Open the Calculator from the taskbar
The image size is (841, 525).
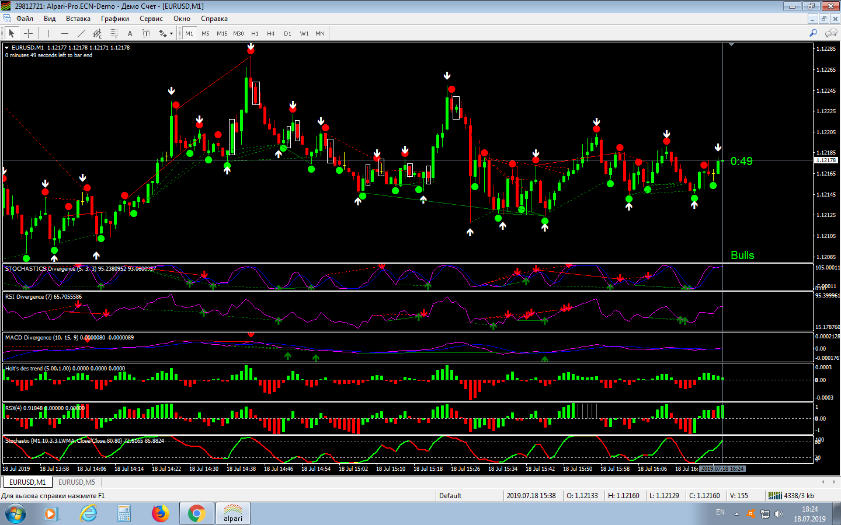click(x=124, y=514)
